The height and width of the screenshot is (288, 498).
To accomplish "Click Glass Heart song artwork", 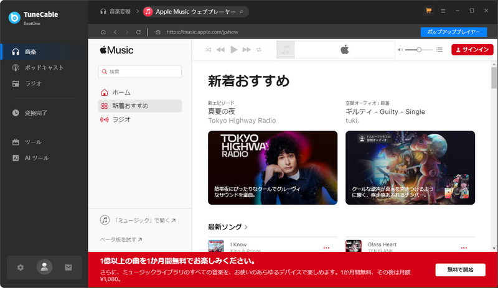I will point(354,246).
